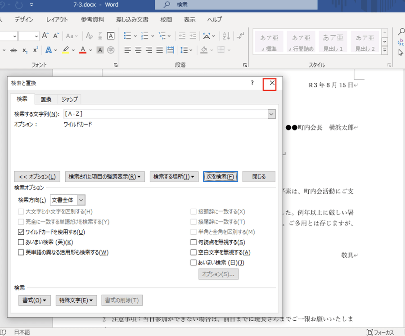
Task: Click 閉じる button
Action: [259, 177]
